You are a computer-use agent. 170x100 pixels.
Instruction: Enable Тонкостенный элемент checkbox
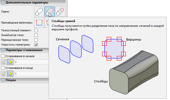[x=36, y=30]
